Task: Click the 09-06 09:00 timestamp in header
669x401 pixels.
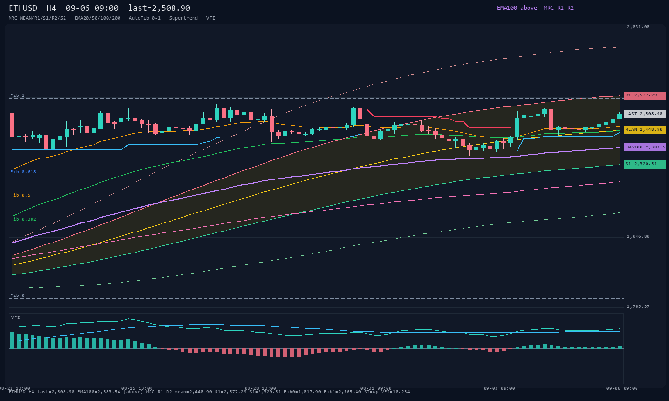Action: click(92, 8)
